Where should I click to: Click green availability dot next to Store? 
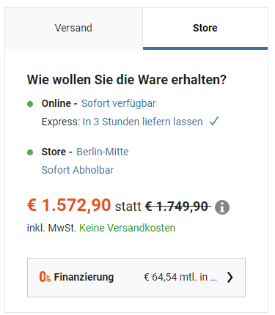[x=30, y=152]
